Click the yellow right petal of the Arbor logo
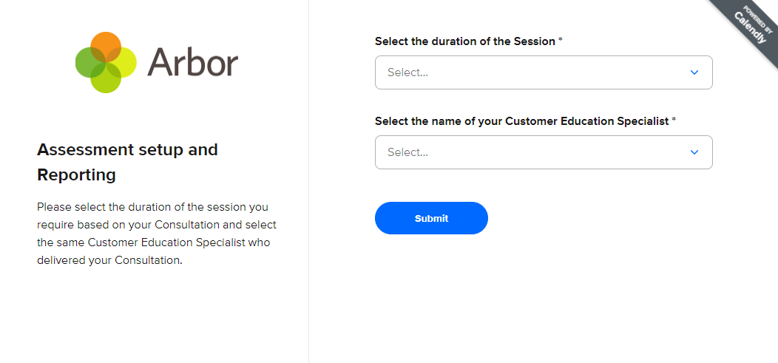Image resolution: width=778 pixels, height=363 pixels. point(124,62)
